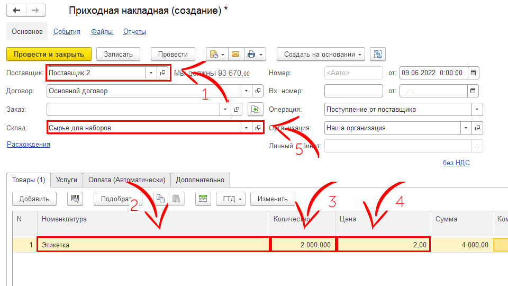Click the back navigation arrow
Image resolution: width=508 pixels, height=286 pixels.
16,11
